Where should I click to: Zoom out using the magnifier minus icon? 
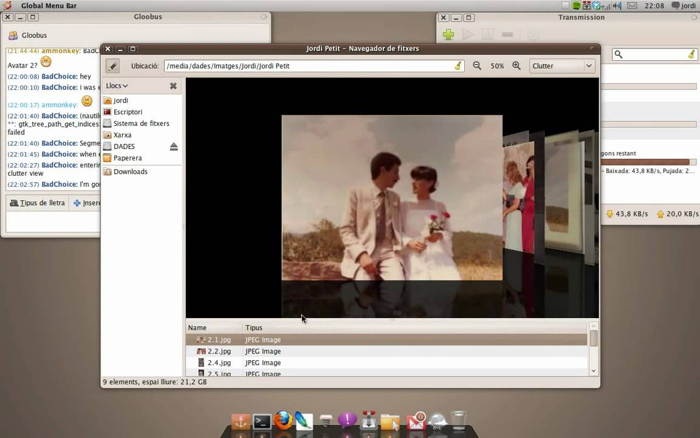click(477, 66)
